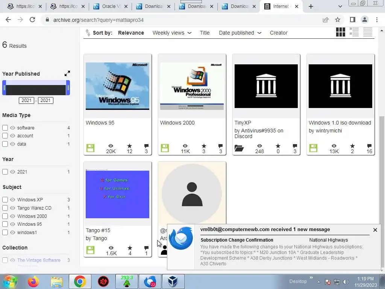Open the Windows Start menu
Screen dimensions: 385x289
coord(10,281)
